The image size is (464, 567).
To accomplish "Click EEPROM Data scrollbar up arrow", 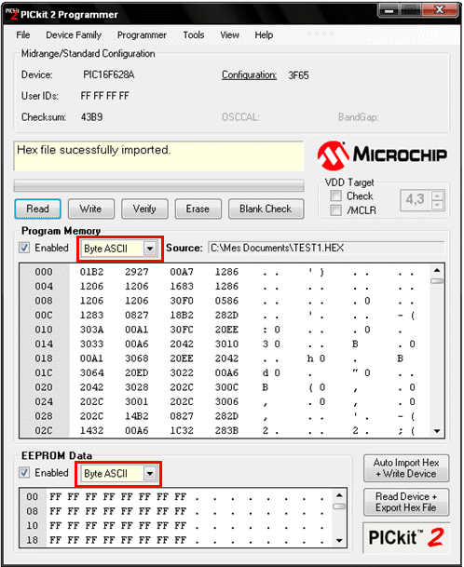I will pos(339,495).
